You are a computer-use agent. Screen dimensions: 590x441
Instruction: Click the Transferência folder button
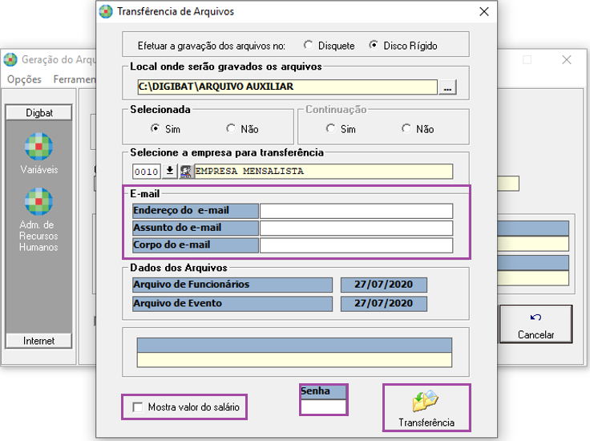pyautogui.click(x=426, y=407)
